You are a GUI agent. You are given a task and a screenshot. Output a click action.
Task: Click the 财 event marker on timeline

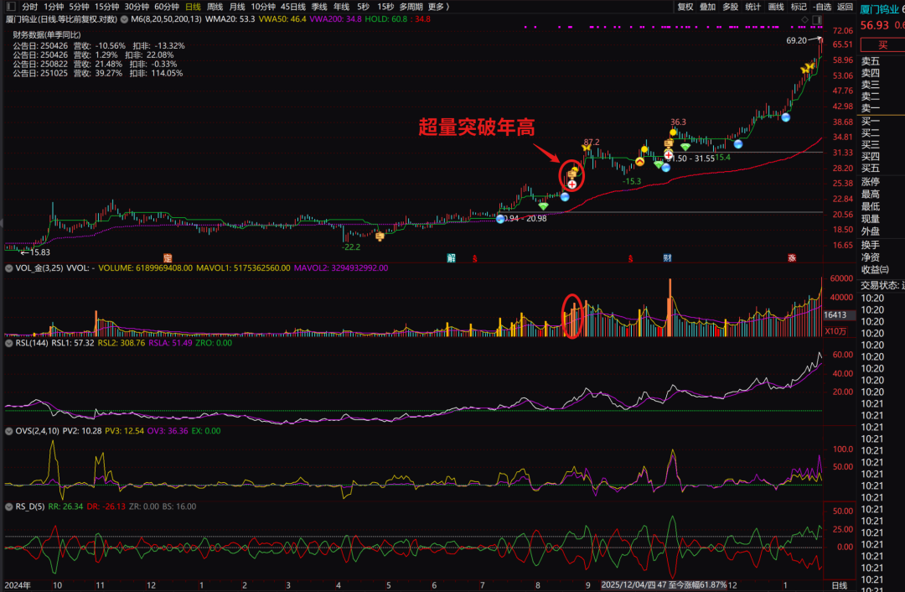coord(667,258)
